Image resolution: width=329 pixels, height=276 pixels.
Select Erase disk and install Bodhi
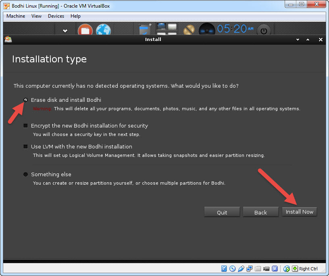(25, 100)
